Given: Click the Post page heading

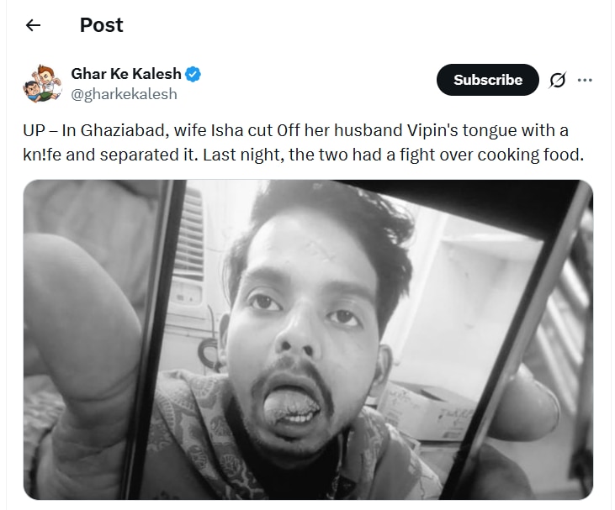Looking at the screenshot, I should 102,25.
